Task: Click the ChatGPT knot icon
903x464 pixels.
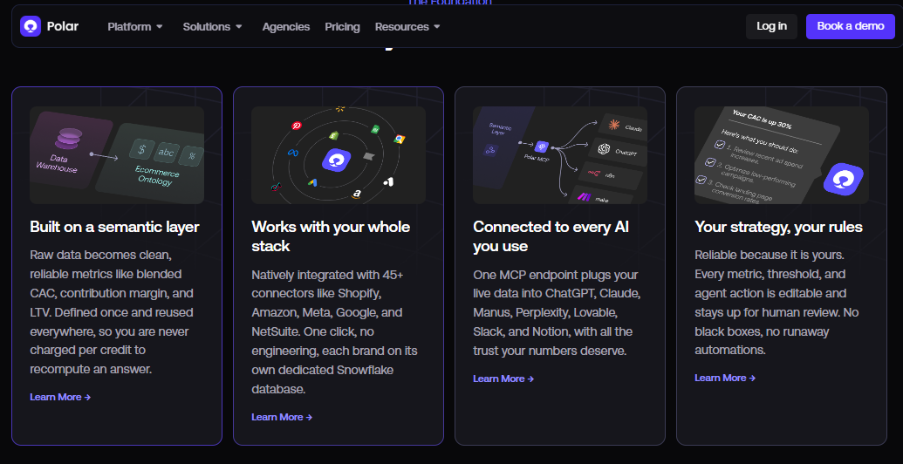Action: pyautogui.click(x=604, y=150)
